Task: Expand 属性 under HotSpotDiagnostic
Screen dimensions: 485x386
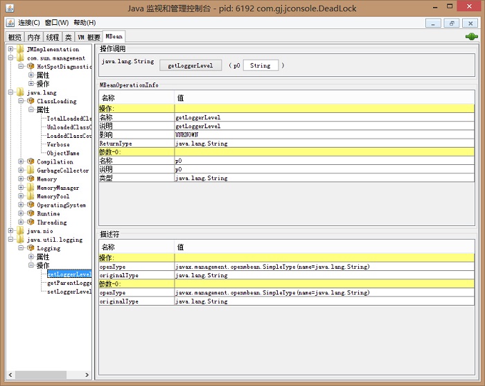Action: 31,75
